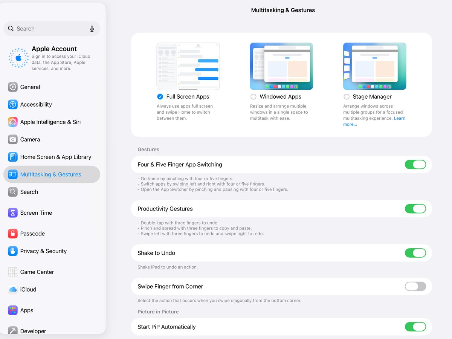Click the General gear icon

[x=13, y=87]
